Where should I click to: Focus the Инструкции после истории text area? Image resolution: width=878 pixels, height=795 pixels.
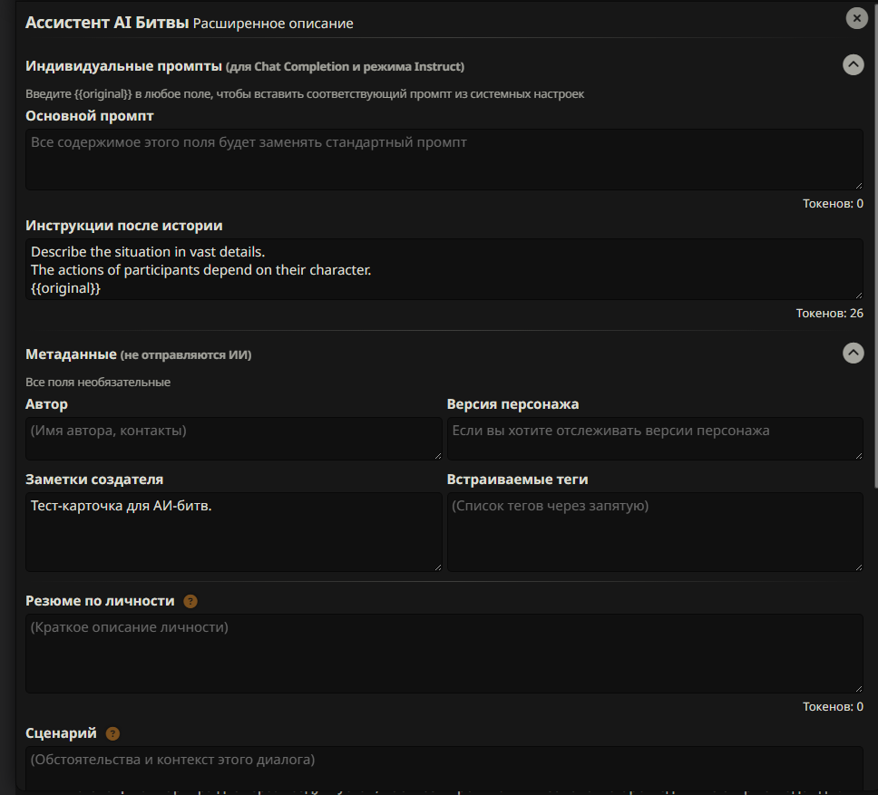pyautogui.click(x=444, y=269)
